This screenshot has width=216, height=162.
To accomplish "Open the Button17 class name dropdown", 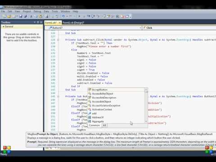I will tap(140, 28).
